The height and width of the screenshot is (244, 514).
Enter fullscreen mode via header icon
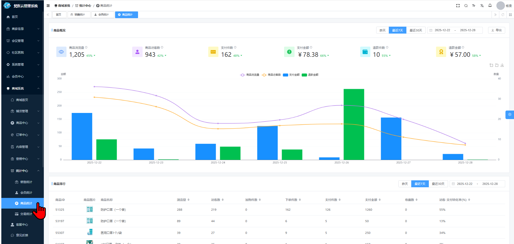458,6
